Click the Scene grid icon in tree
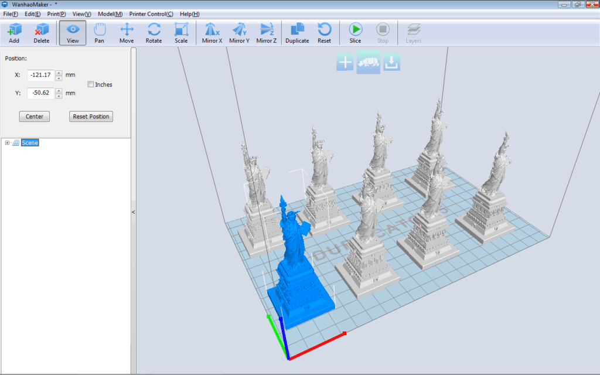 pos(16,143)
